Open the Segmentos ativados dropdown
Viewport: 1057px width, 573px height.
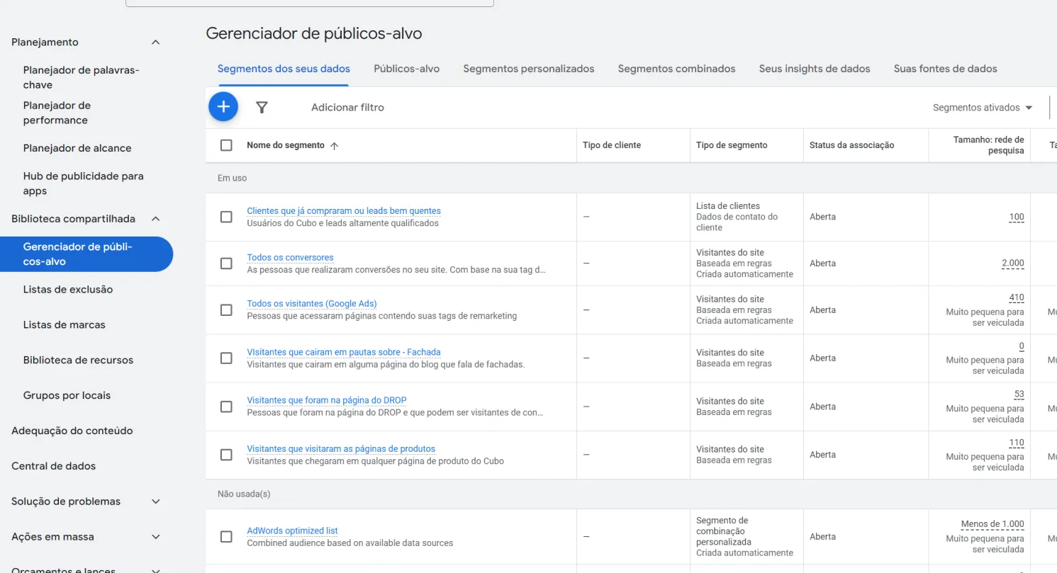(x=982, y=108)
